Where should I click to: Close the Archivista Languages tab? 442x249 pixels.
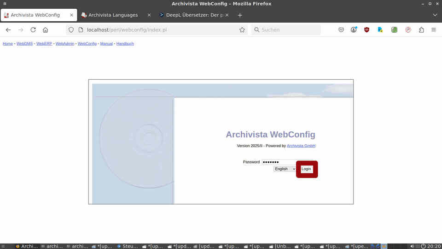click(149, 15)
